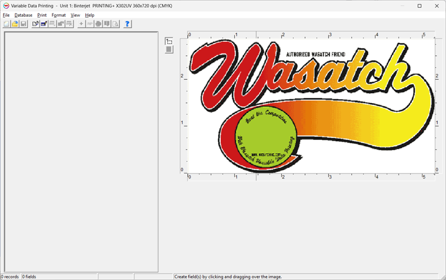Open the File menu

pos(6,15)
